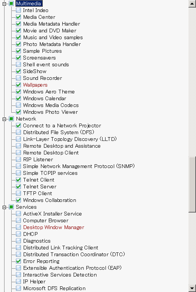
Task: Check Remote Desktop and Assistance checkbox
Action: [x=18, y=146]
